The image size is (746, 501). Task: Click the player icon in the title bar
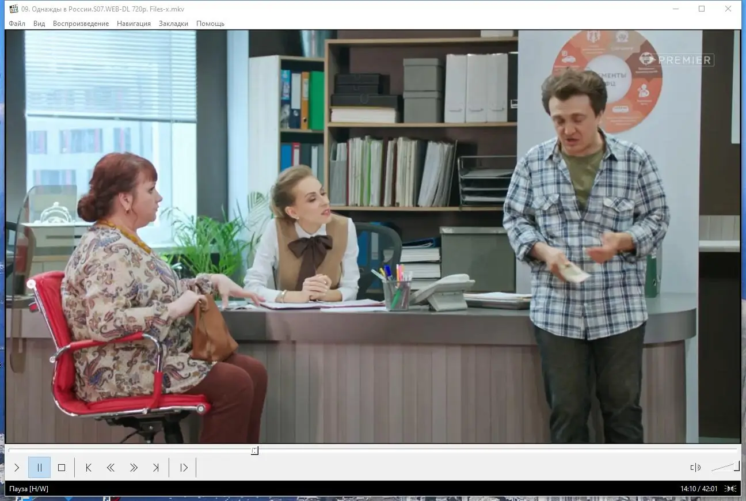coord(14,9)
